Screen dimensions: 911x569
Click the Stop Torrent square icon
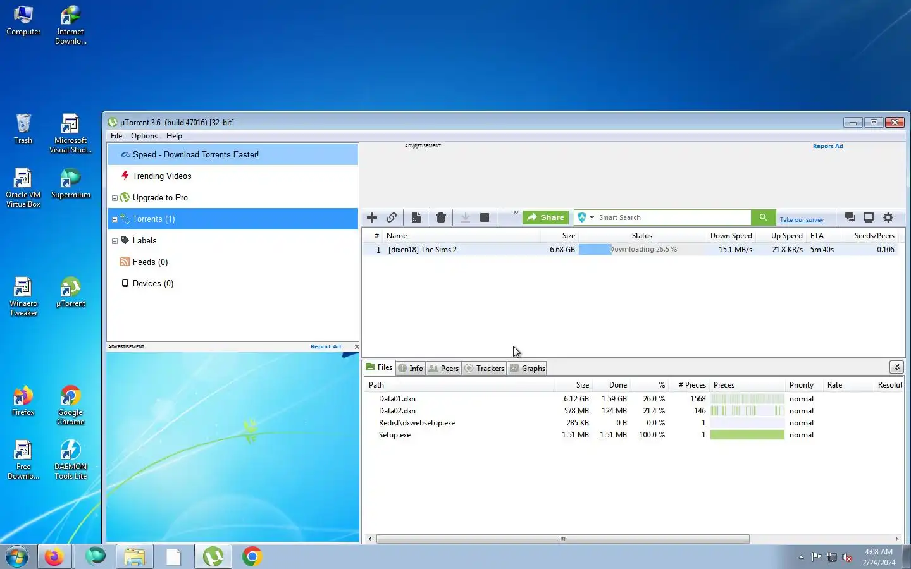pos(485,217)
